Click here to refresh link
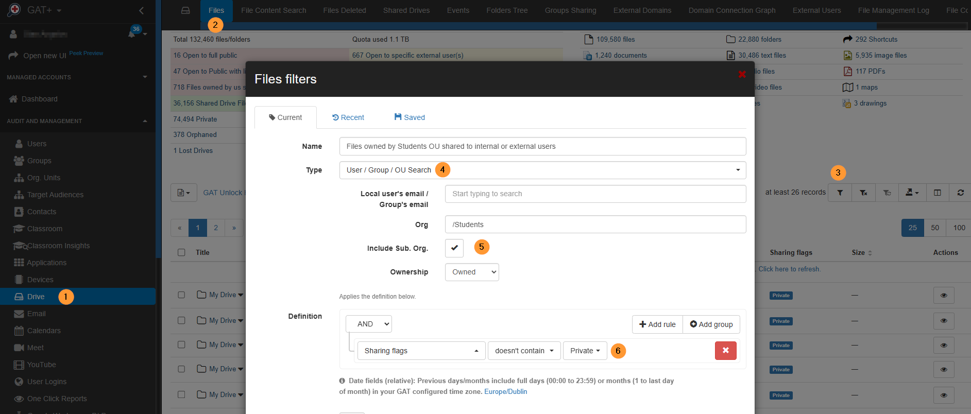The height and width of the screenshot is (414, 971). tap(789, 269)
